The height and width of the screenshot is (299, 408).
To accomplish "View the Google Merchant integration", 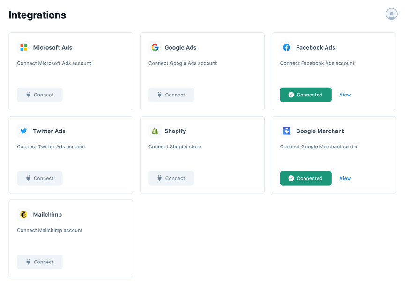I will [345, 178].
